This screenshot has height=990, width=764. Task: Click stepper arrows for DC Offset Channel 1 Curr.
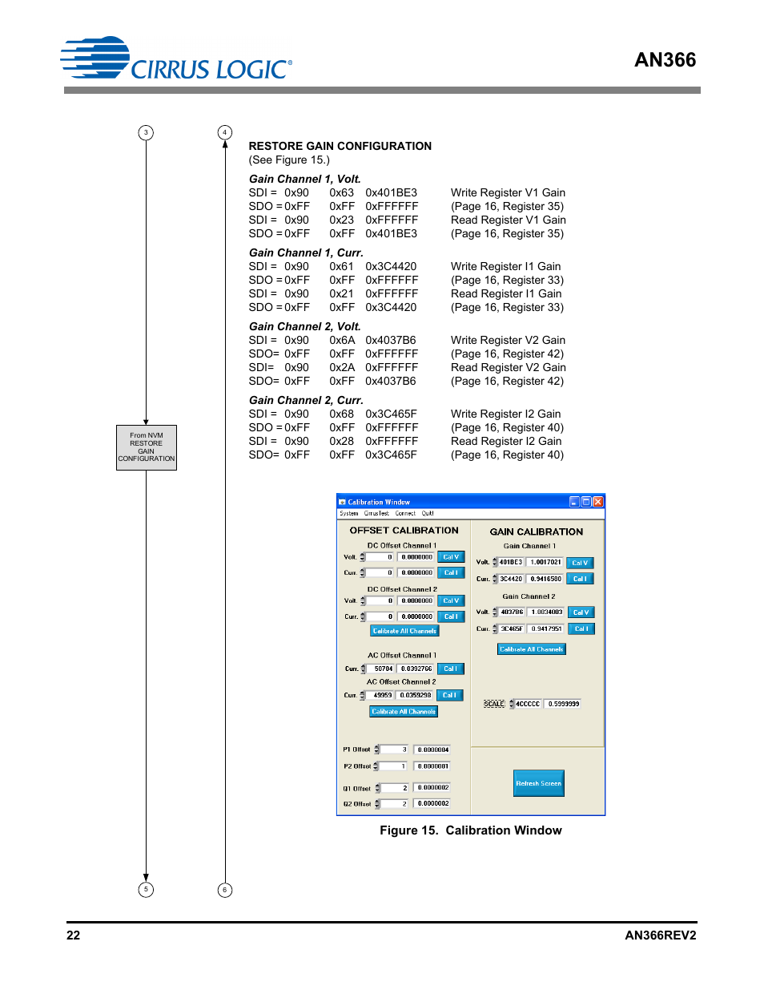(363, 573)
